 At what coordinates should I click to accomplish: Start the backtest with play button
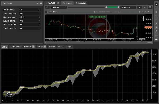[139, 7]
